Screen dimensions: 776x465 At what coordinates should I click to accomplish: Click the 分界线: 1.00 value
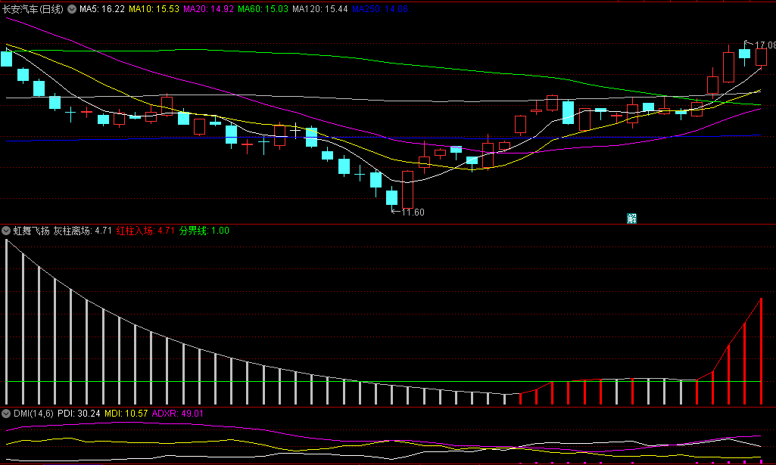tap(204, 231)
